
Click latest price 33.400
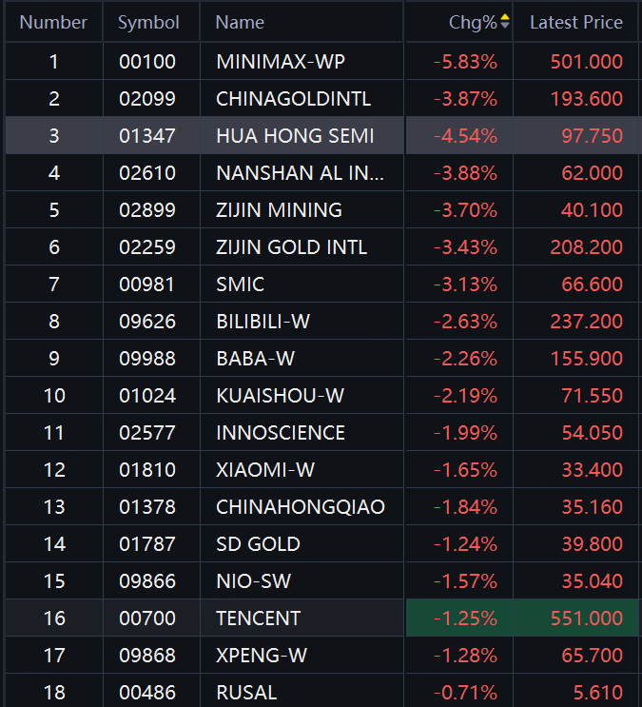click(592, 470)
